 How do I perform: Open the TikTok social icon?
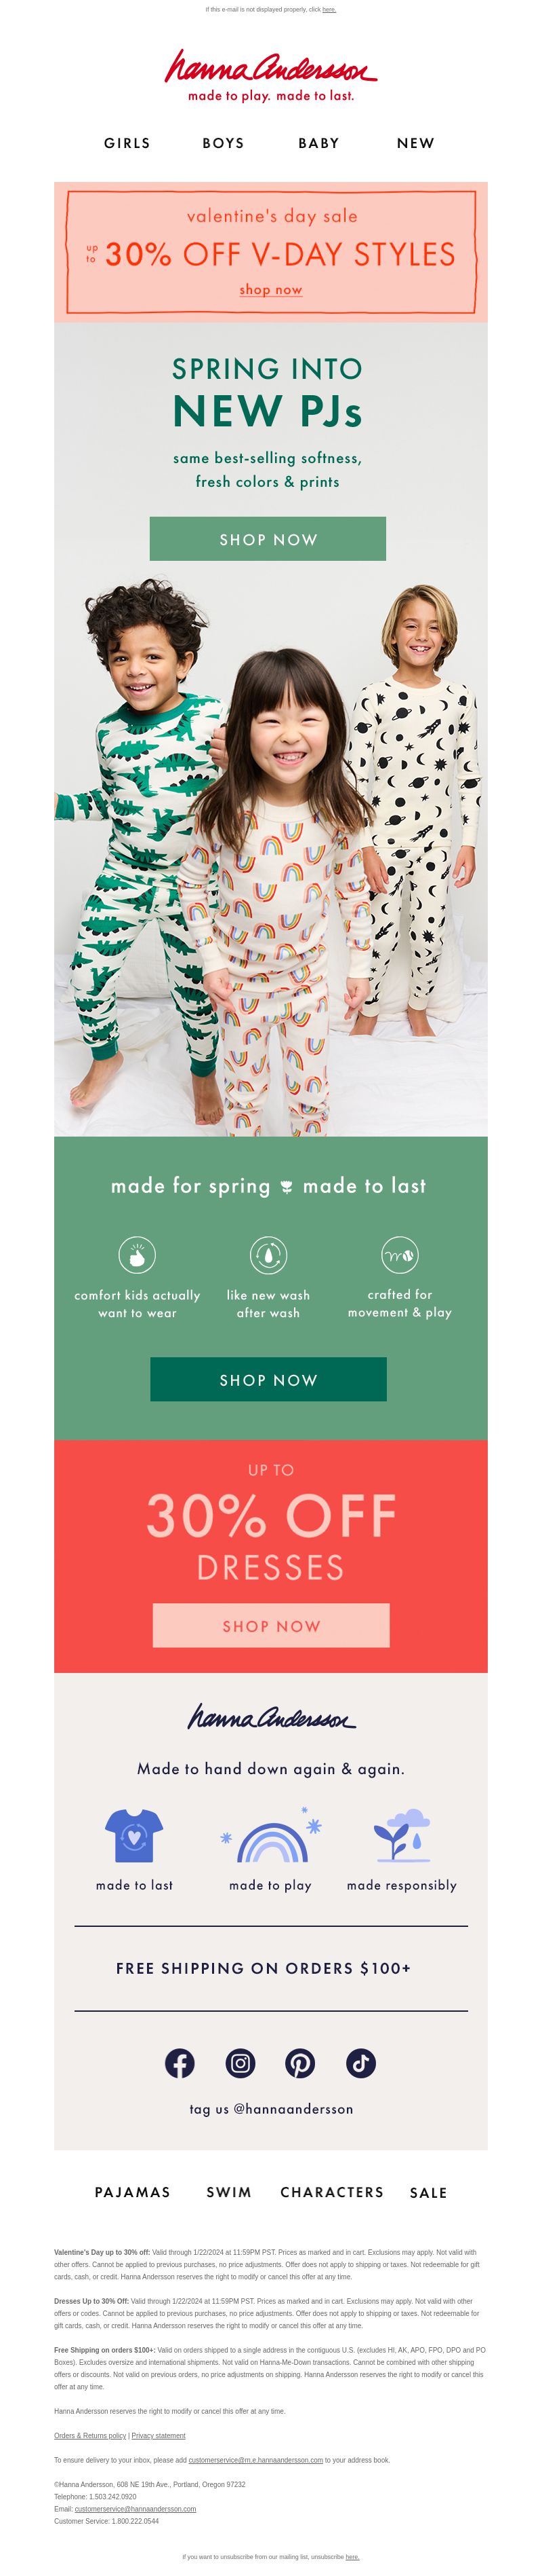361,2063
